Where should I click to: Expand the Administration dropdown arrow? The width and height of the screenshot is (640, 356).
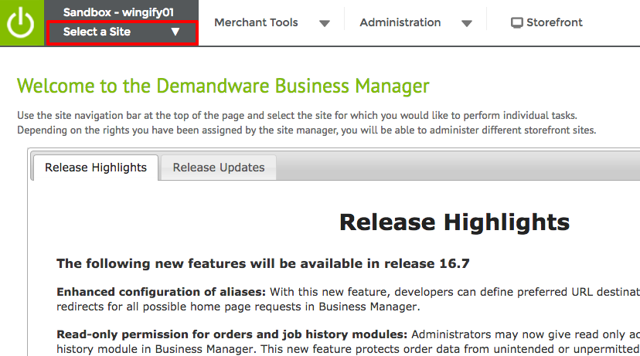467,24
